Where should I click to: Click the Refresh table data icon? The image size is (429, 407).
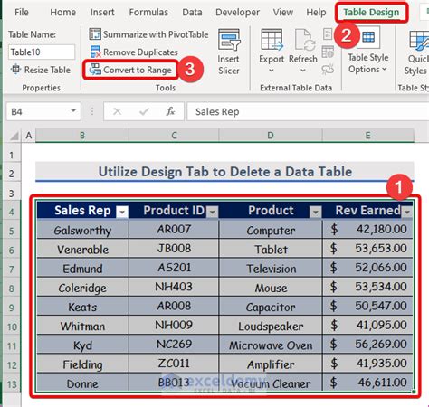[x=304, y=39]
